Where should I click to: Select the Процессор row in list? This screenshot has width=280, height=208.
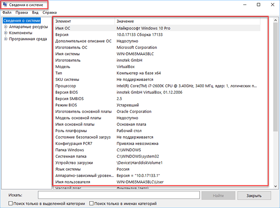tap(157, 86)
